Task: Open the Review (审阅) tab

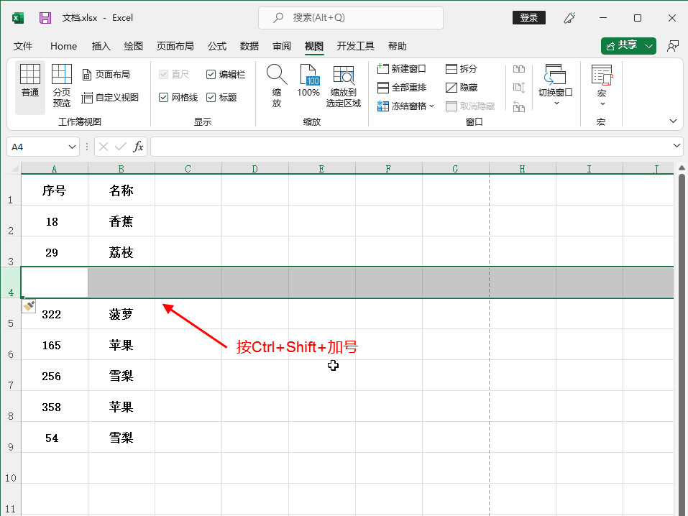Action: point(282,46)
